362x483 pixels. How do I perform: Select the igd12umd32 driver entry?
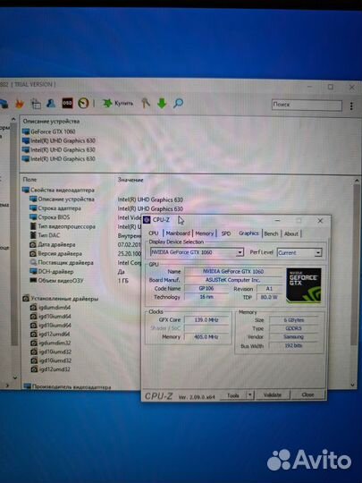(50, 369)
